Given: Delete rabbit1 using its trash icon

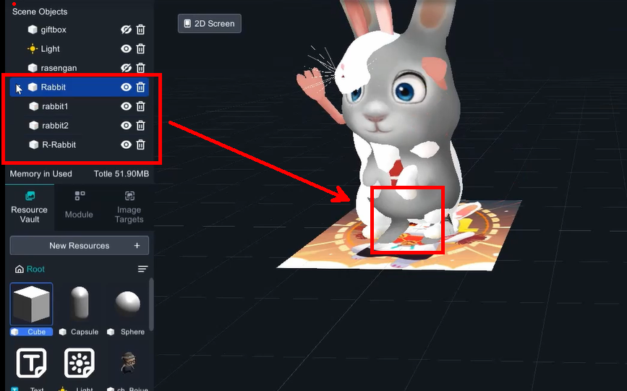Looking at the screenshot, I should click(x=141, y=106).
